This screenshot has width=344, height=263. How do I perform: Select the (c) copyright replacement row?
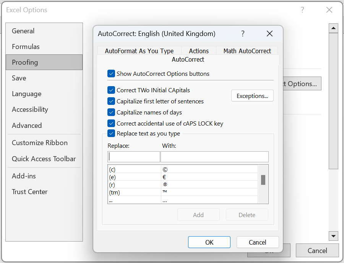pyautogui.click(x=183, y=170)
